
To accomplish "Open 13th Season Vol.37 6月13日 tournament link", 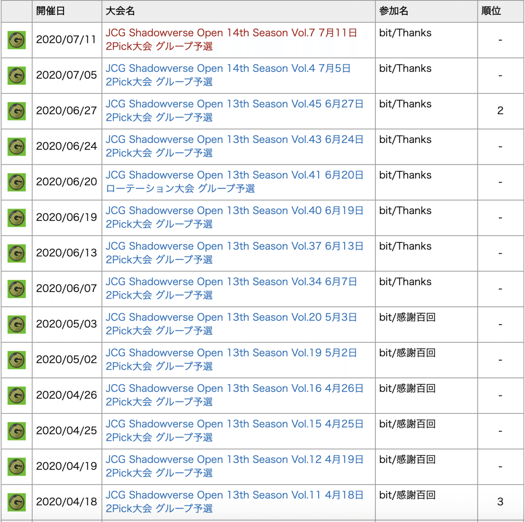I will click(x=235, y=253).
